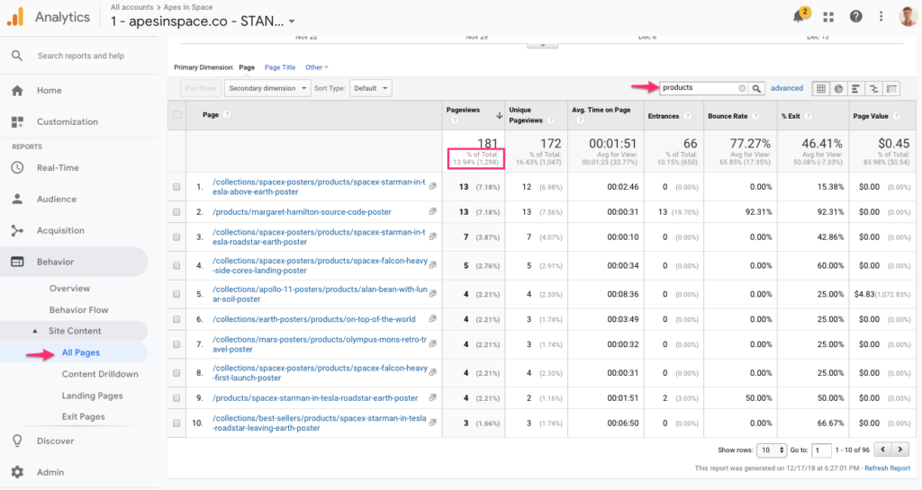Go to Home in sidebar
Screen dimensions: 922x490
pos(49,91)
